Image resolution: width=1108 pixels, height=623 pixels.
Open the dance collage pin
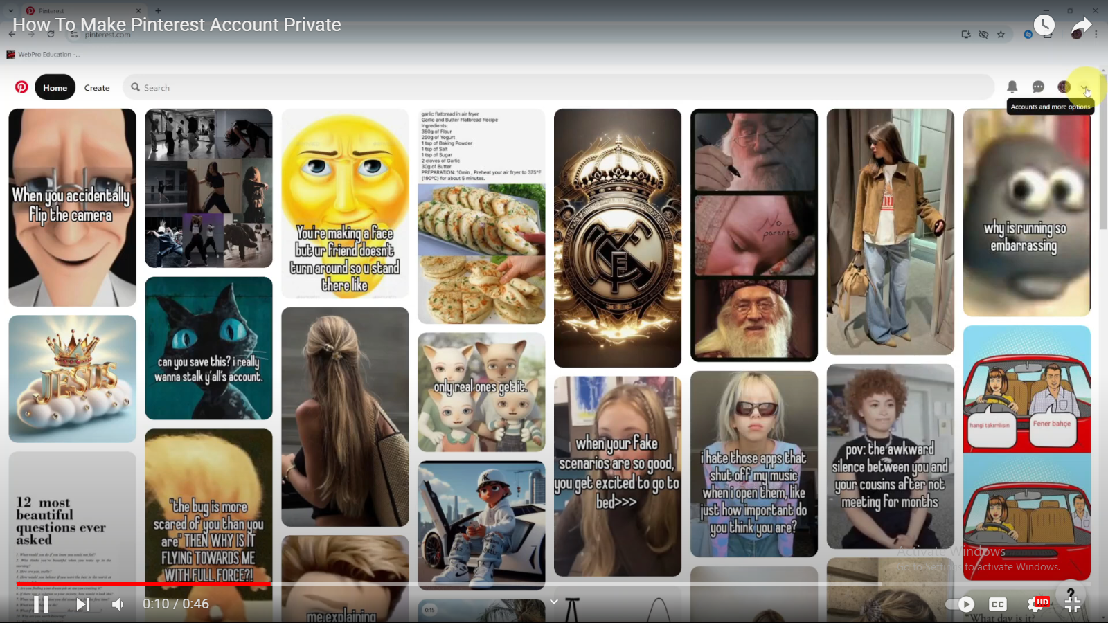pyautogui.click(x=208, y=188)
